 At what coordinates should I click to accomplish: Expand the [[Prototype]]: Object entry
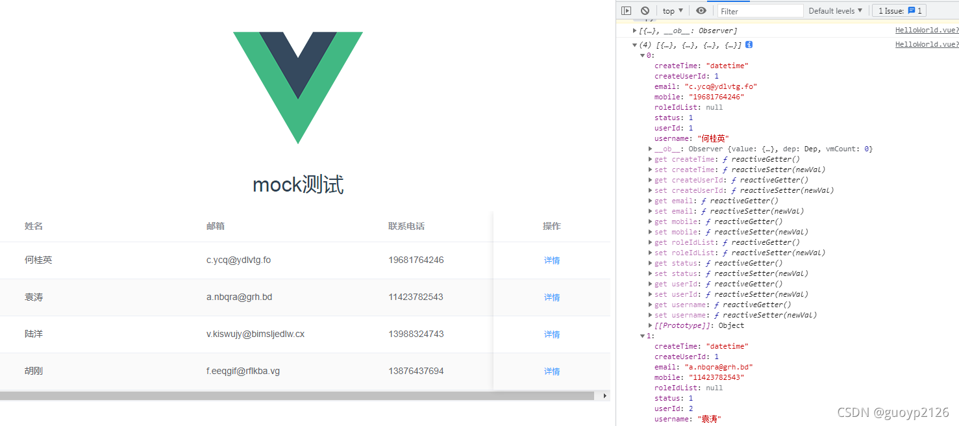651,325
